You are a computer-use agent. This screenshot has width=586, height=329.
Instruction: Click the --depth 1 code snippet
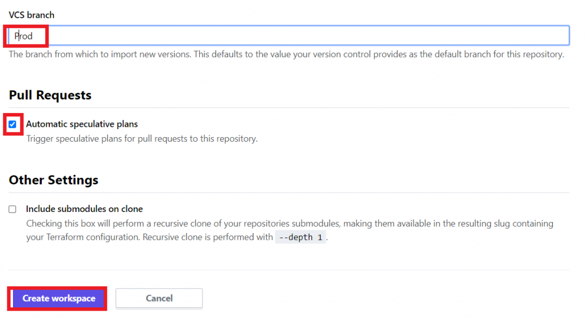pyautogui.click(x=300, y=238)
